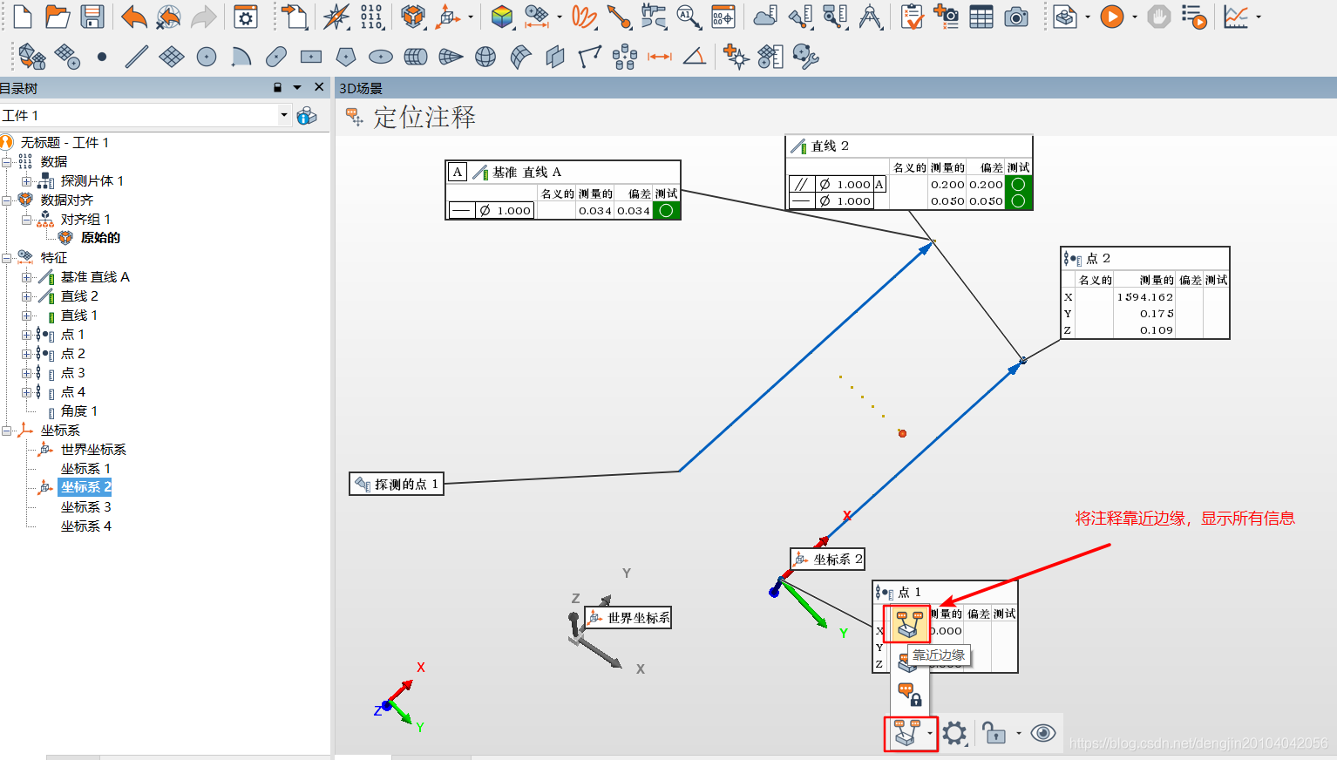Create a distance dimension feature
The image size is (1337, 760).
tap(660, 57)
